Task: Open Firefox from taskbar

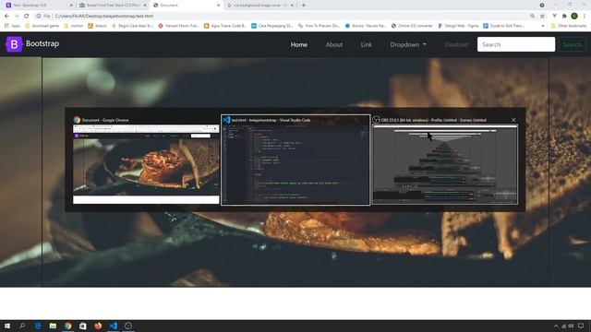Action: pos(98,326)
